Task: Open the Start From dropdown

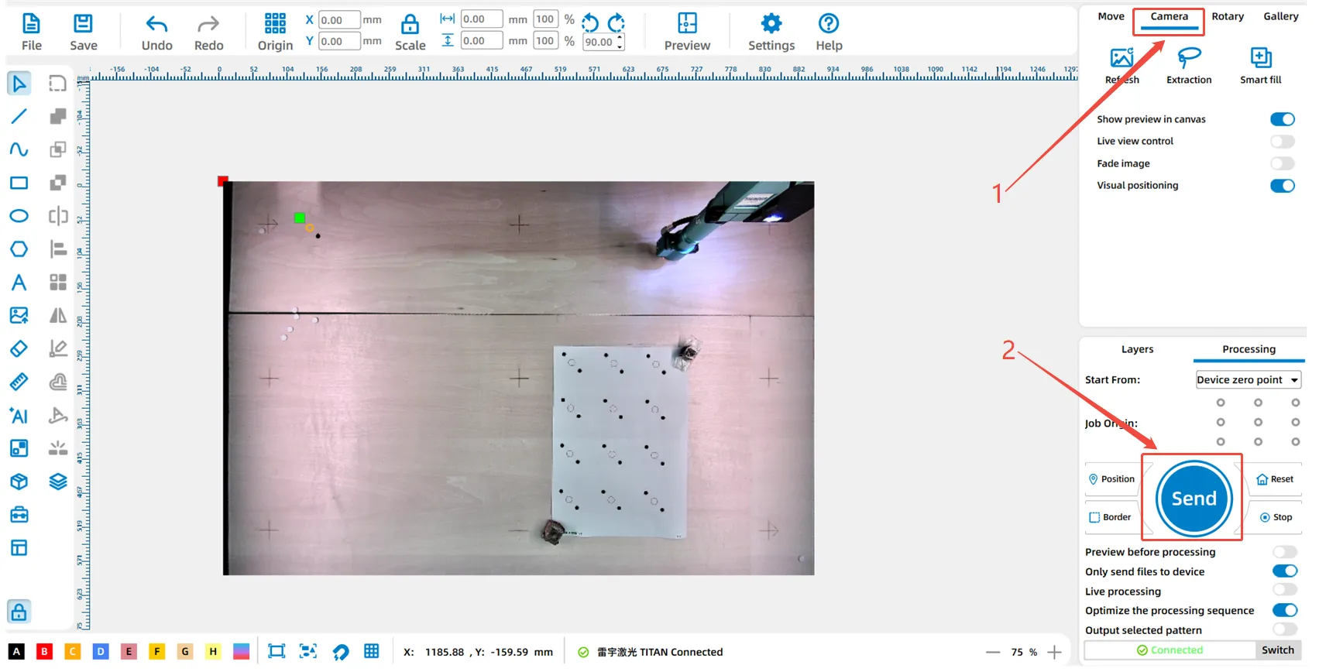Action: tap(1248, 380)
